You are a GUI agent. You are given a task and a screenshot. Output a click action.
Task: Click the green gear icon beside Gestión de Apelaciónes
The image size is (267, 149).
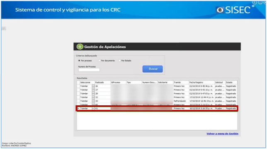click(80, 47)
